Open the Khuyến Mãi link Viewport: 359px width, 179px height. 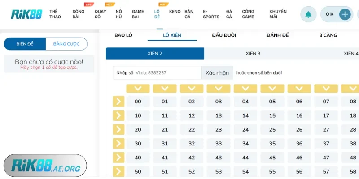click(x=278, y=14)
